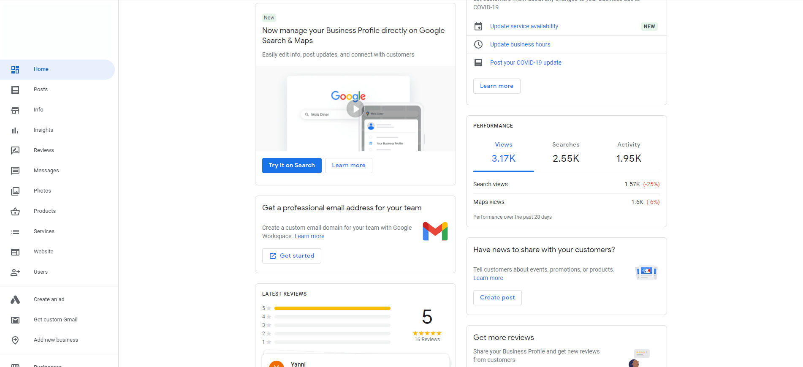Play the Business Profile promo video
Screen dimensions: 803x367
(355, 109)
